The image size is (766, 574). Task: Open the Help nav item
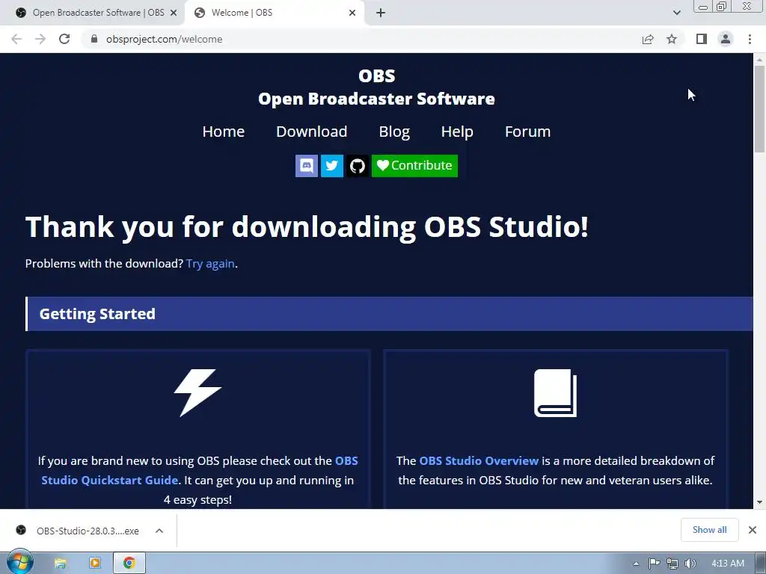tap(457, 132)
